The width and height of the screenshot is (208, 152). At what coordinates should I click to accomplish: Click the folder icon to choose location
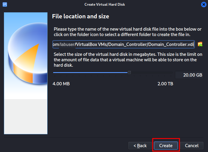coord(200,44)
